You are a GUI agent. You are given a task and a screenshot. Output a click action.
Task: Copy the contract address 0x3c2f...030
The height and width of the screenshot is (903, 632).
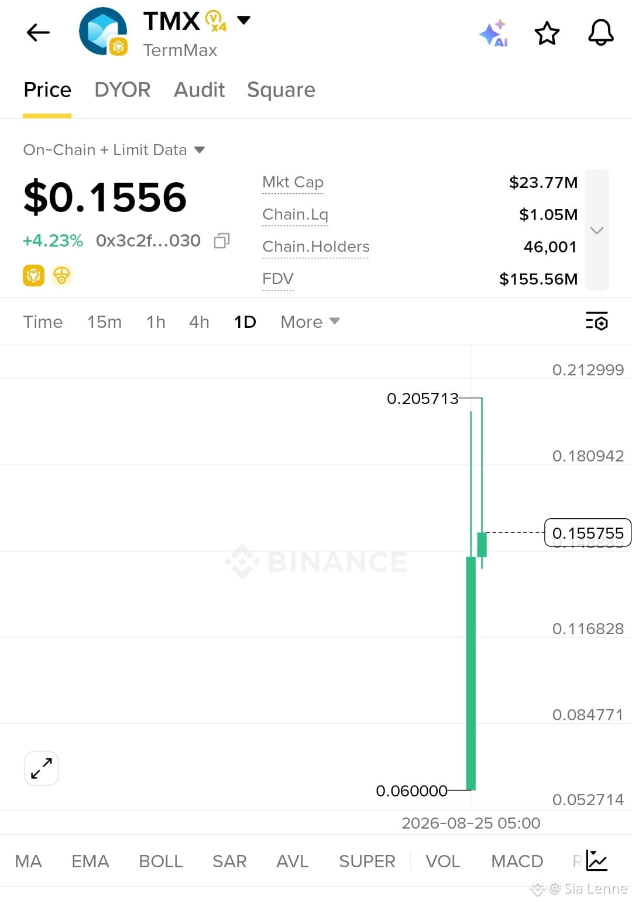click(x=222, y=241)
